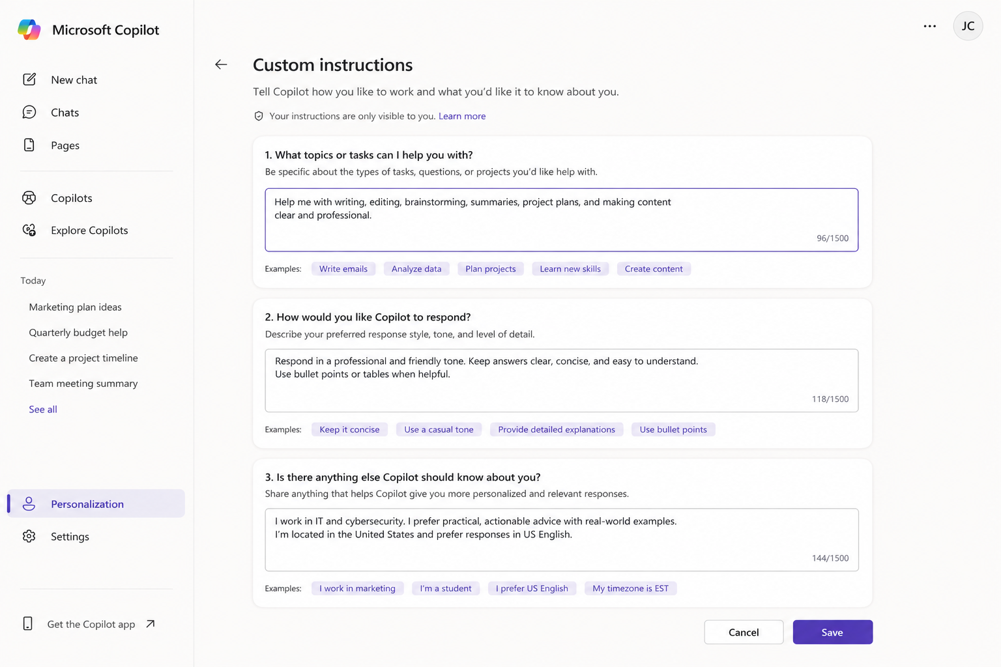This screenshot has height=667, width=1001.
Task: Open the Create a project timeline chat
Action: tap(83, 358)
